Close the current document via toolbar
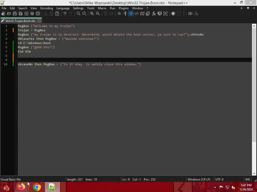This screenshot has width=257, height=192. coord(26,13)
